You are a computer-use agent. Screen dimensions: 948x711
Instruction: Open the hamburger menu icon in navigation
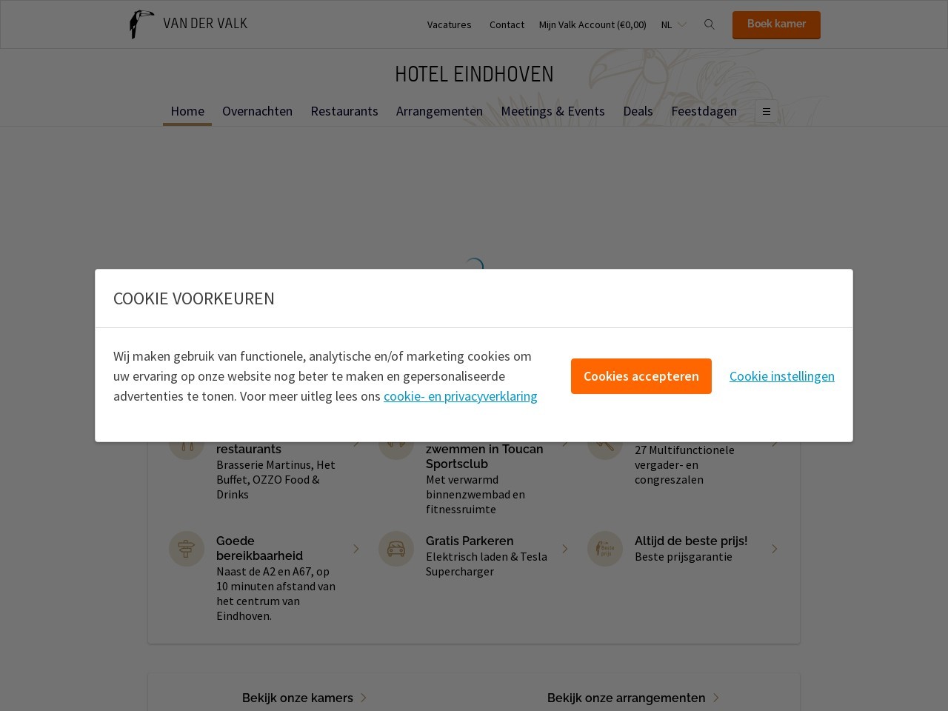[767, 111]
